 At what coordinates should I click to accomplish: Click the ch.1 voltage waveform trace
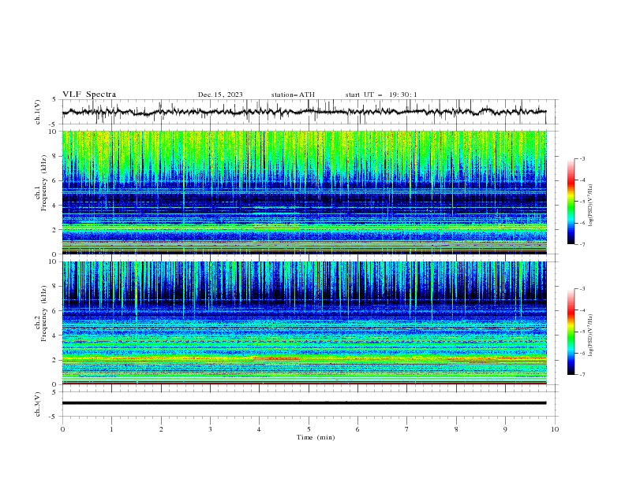[304, 112]
